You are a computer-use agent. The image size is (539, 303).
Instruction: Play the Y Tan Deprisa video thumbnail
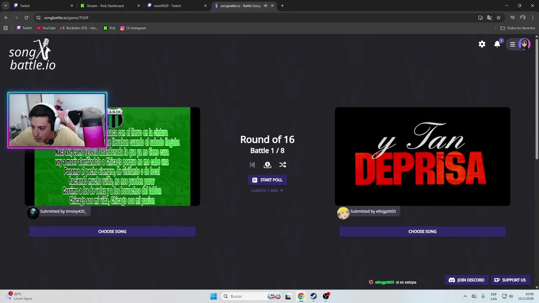422,157
